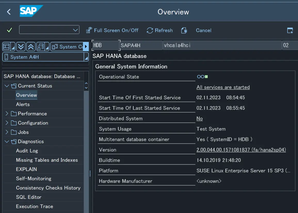The image size is (298, 213).
Task: Expand the Jobs folder
Action: 7,132
